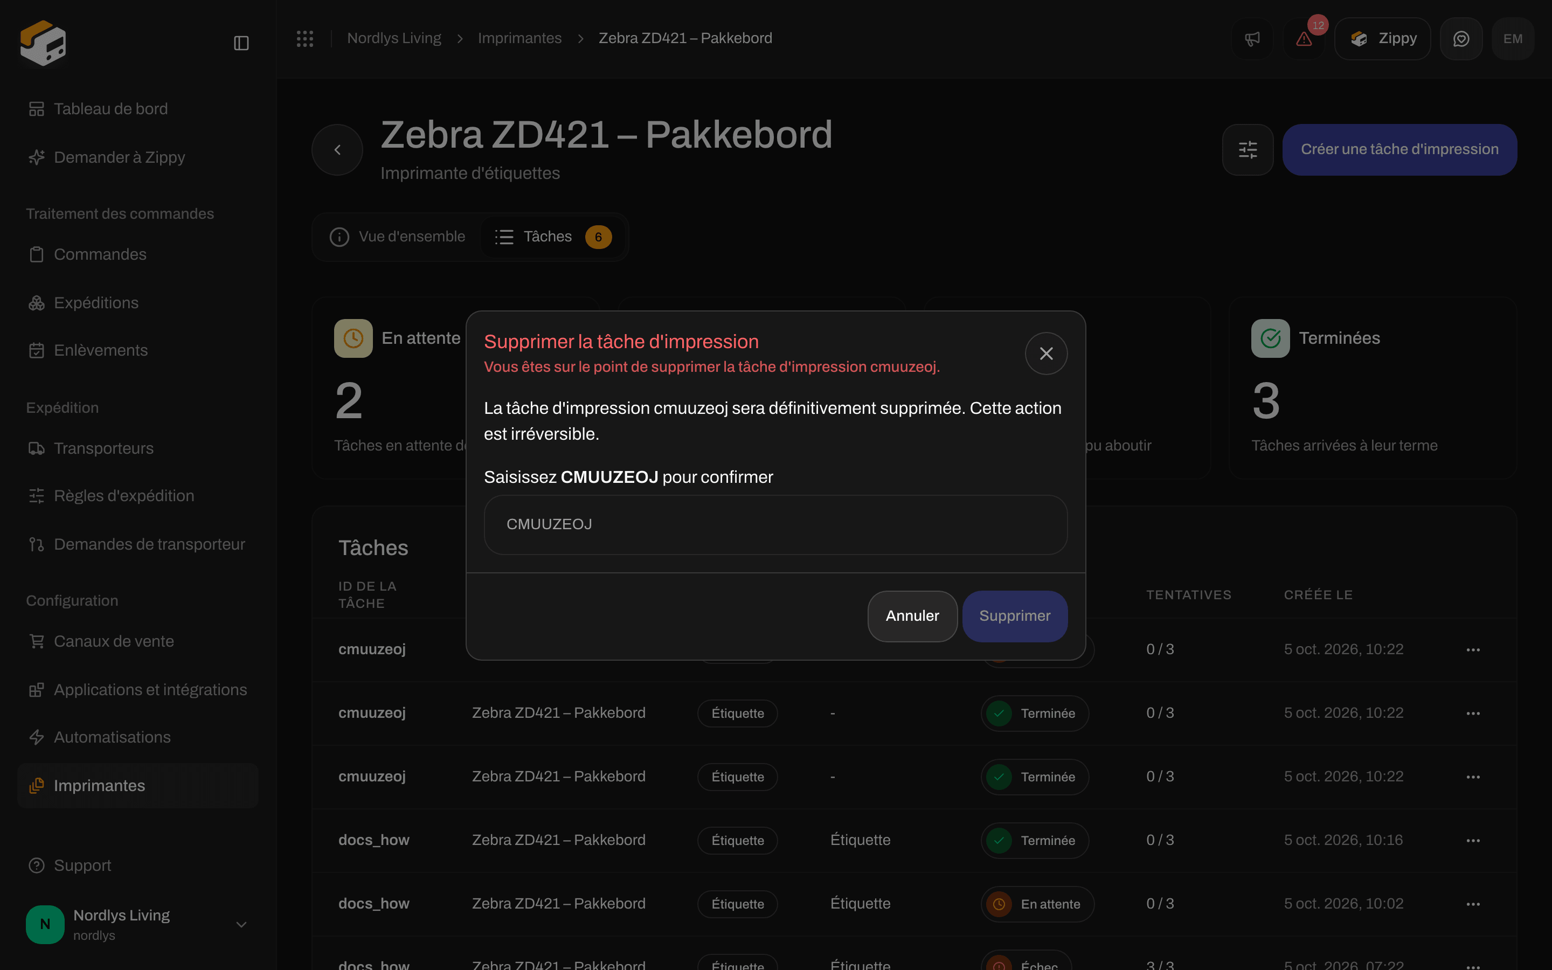Open Canaux de vente
Image resolution: width=1552 pixels, height=970 pixels.
[x=137, y=641]
